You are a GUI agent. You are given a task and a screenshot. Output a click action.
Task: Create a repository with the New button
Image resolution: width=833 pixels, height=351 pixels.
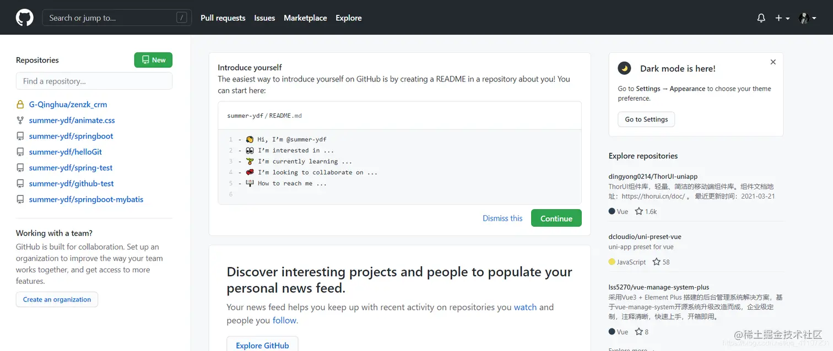pos(153,60)
